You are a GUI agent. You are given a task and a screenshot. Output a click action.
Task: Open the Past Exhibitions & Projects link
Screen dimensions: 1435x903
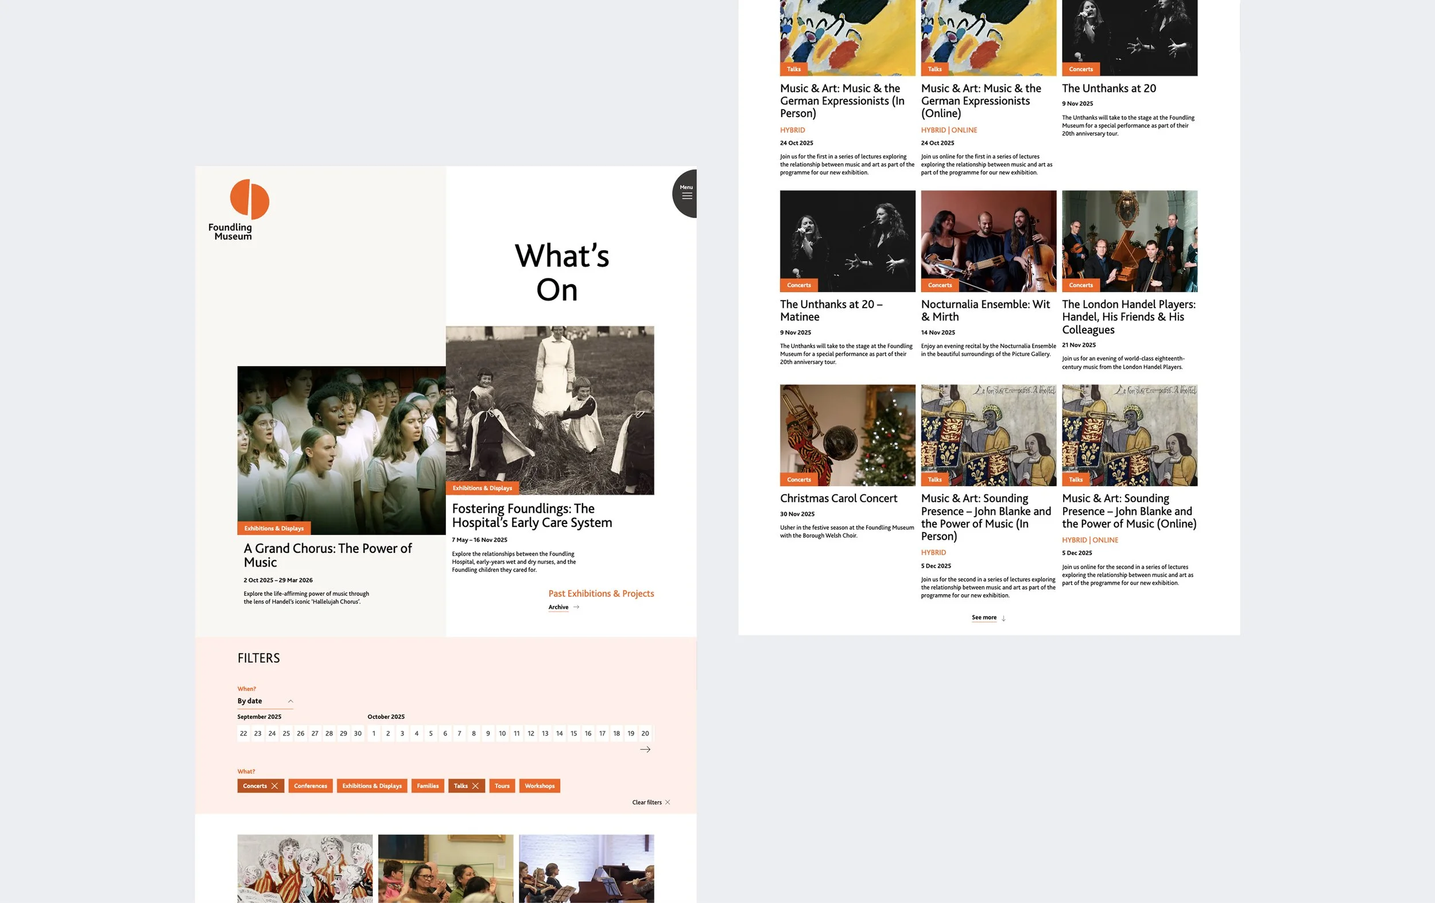point(601,593)
